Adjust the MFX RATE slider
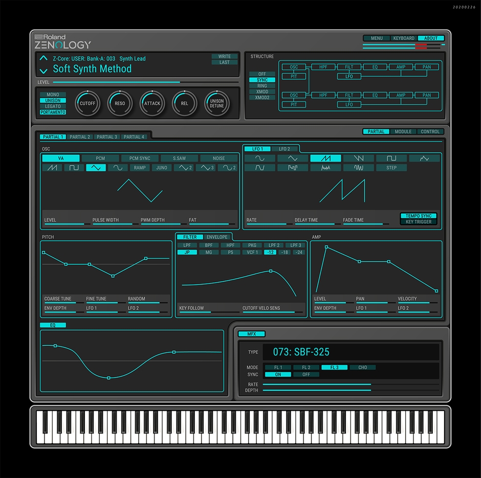The width and height of the screenshot is (481, 478). 351,384
